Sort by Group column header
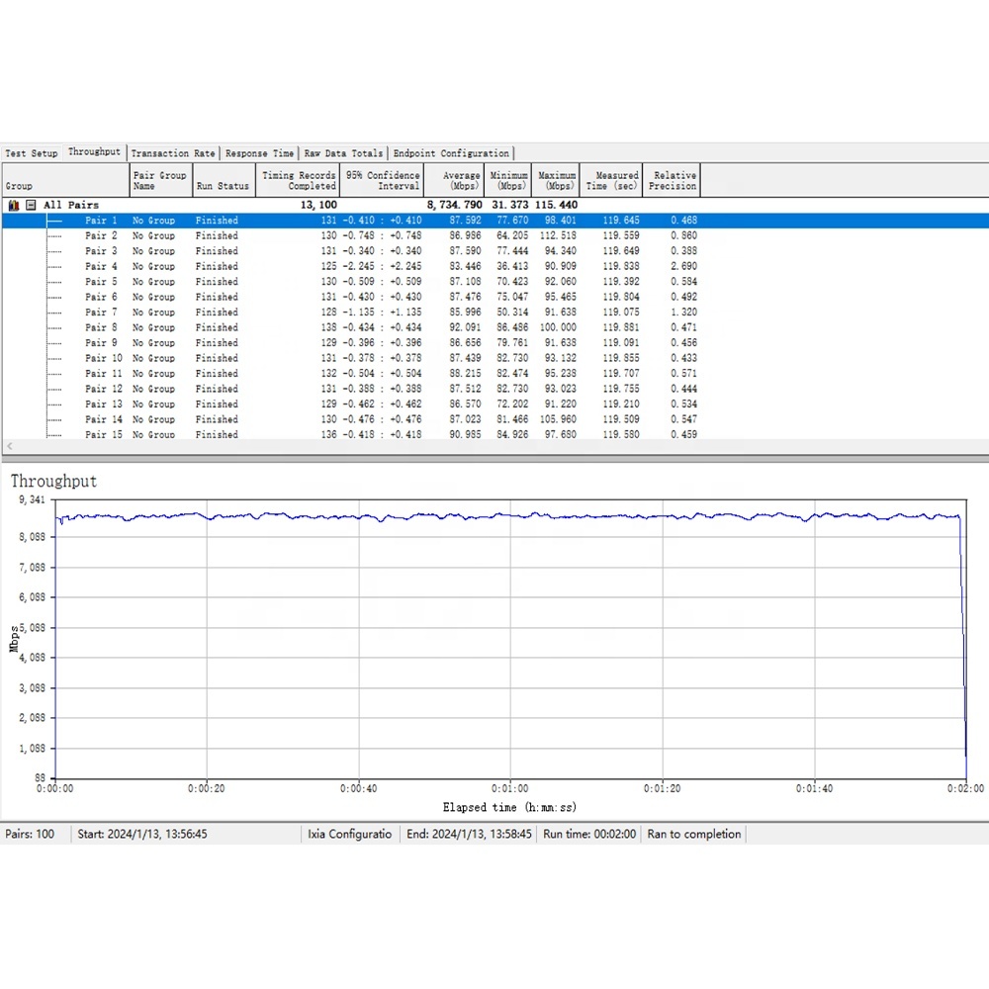 [65, 180]
